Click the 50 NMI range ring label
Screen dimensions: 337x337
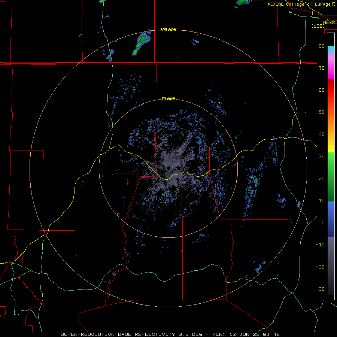coord(168,99)
